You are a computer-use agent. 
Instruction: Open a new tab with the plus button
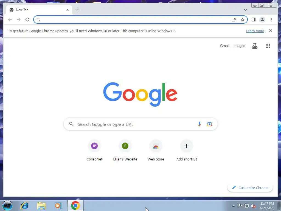(x=78, y=10)
